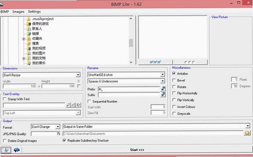The image size is (253, 157).
Task: Tick the Stamp With Text checkbox
Action: coord(5,99)
